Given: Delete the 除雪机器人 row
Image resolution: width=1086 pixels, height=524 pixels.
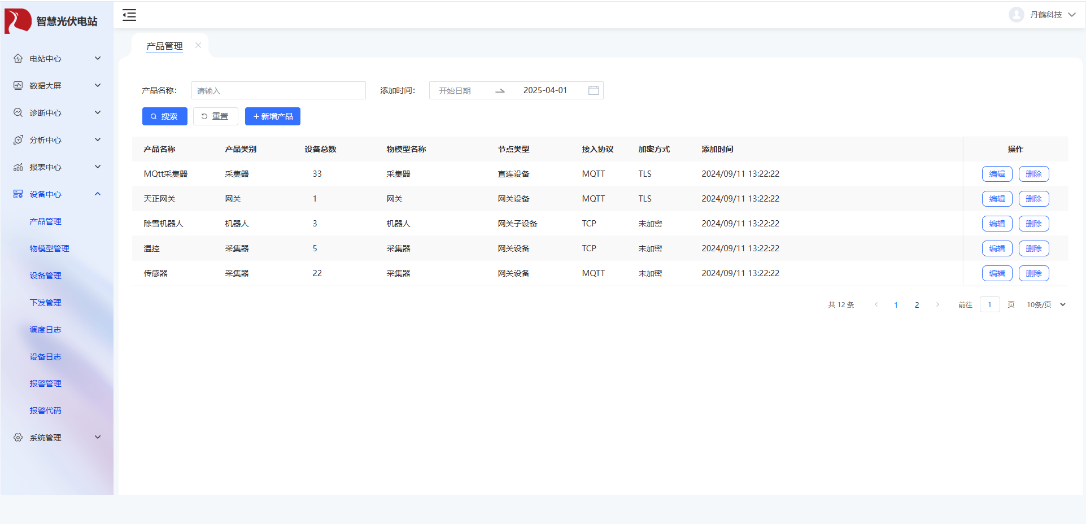Looking at the screenshot, I should coord(1034,224).
